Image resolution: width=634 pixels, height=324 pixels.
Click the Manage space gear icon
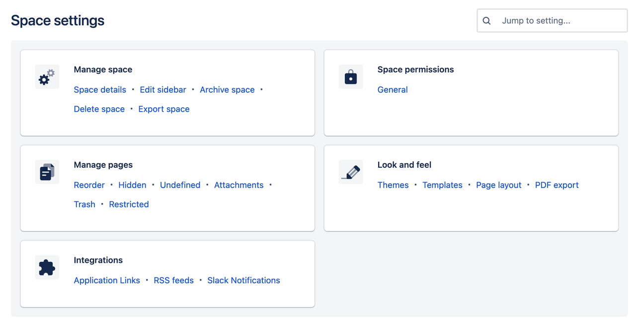point(47,76)
